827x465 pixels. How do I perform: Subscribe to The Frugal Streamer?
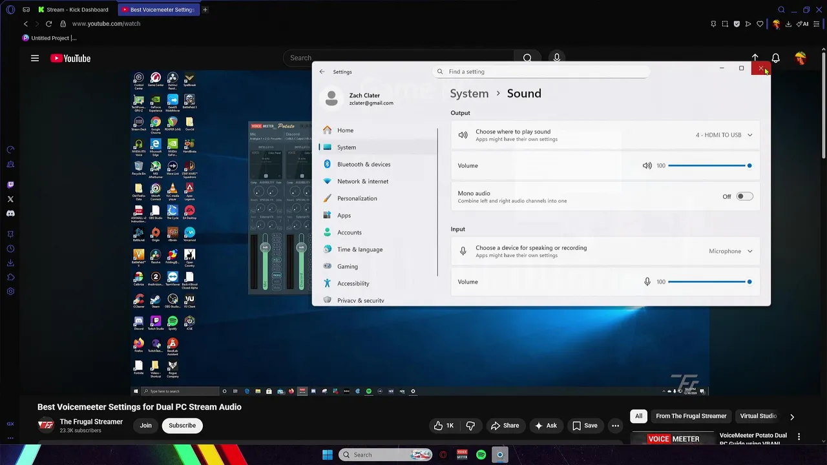click(x=182, y=426)
